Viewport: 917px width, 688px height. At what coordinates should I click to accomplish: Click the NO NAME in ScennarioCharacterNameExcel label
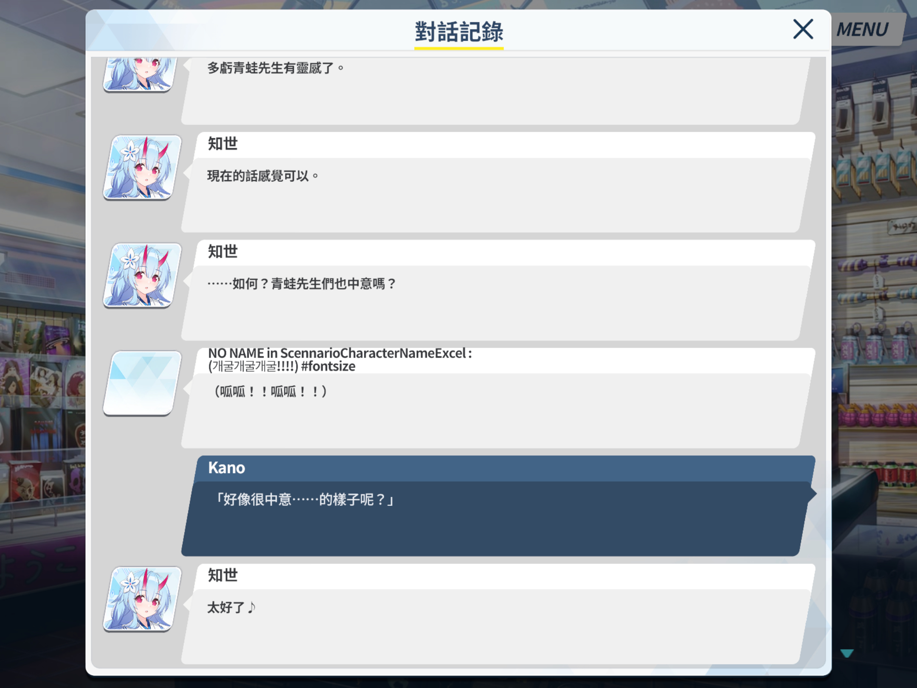340,353
